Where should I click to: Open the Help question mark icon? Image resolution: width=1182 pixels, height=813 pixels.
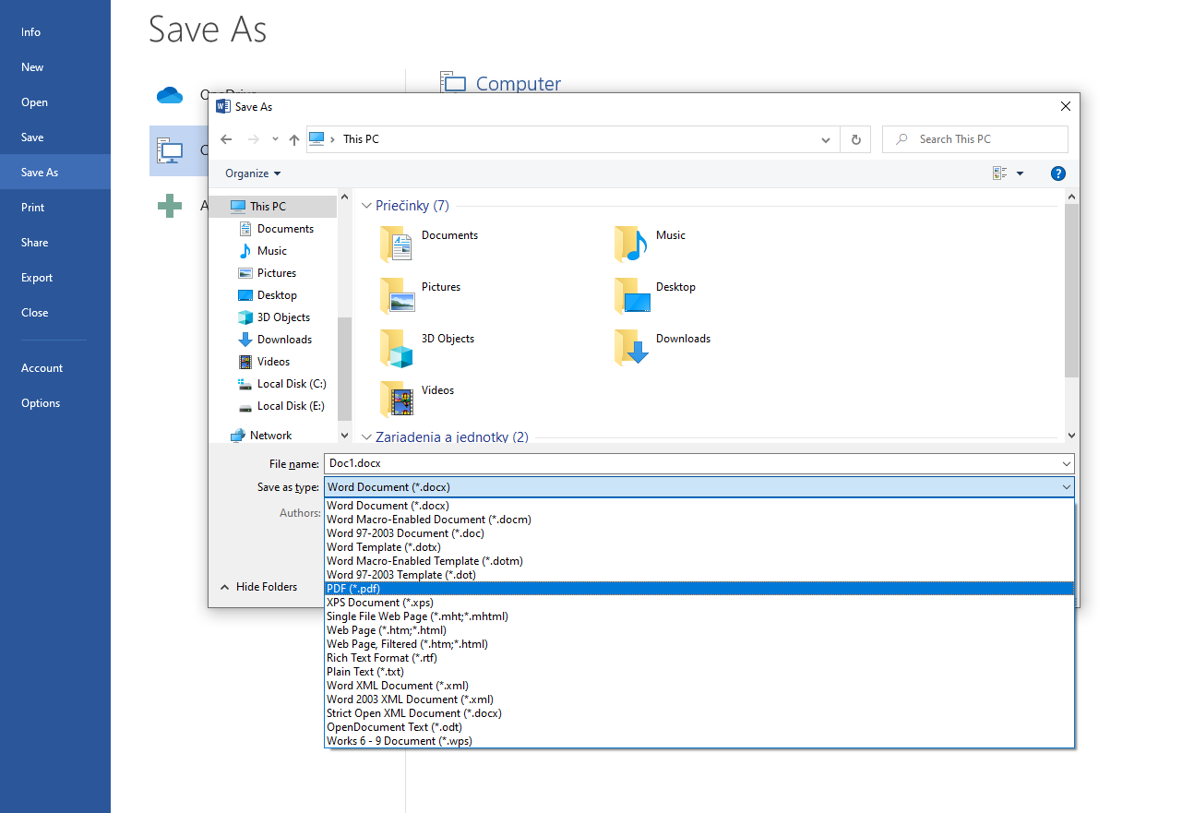tap(1058, 173)
